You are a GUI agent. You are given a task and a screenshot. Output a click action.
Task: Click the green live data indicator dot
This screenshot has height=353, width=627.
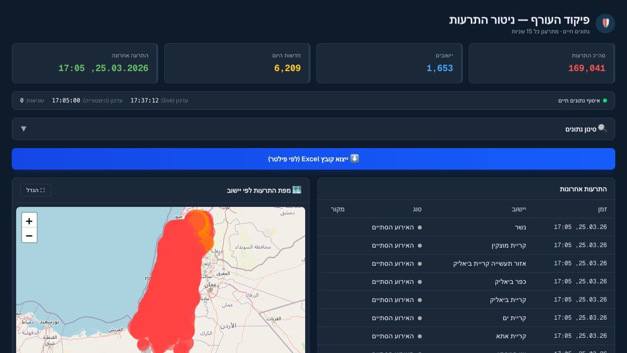point(606,100)
